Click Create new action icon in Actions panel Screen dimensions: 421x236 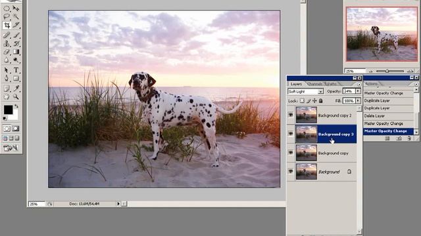click(399, 138)
